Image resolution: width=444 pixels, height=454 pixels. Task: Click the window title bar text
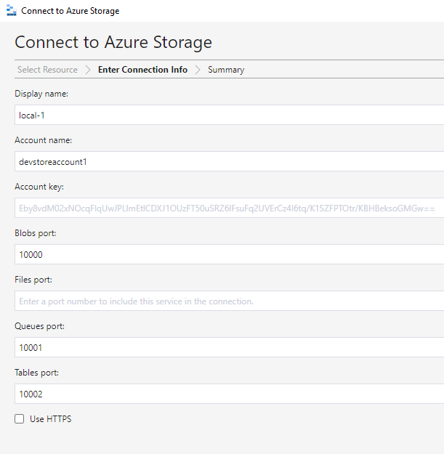point(70,11)
